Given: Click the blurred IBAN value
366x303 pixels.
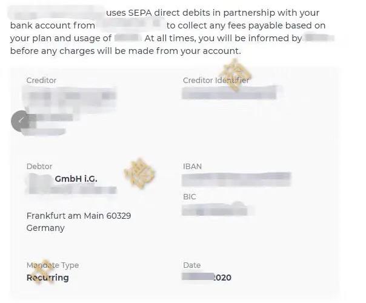Looking at the screenshot, I should (236, 179).
